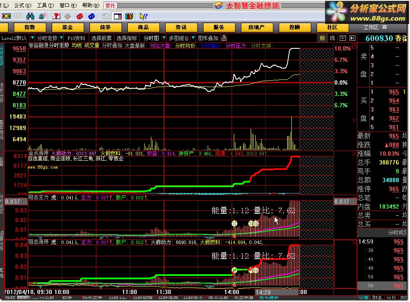This screenshot has height=302, width=410.
Task: Close the 阻击涨停 indicator panel red X
Action: coord(354,243)
